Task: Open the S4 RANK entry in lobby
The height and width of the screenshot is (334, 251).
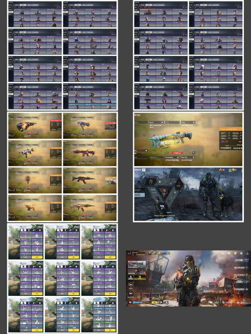Action: (242, 260)
